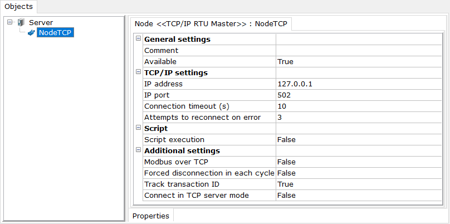This screenshot has width=450, height=224.
Task: Click the NodeTCP node icon
Action: point(31,33)
